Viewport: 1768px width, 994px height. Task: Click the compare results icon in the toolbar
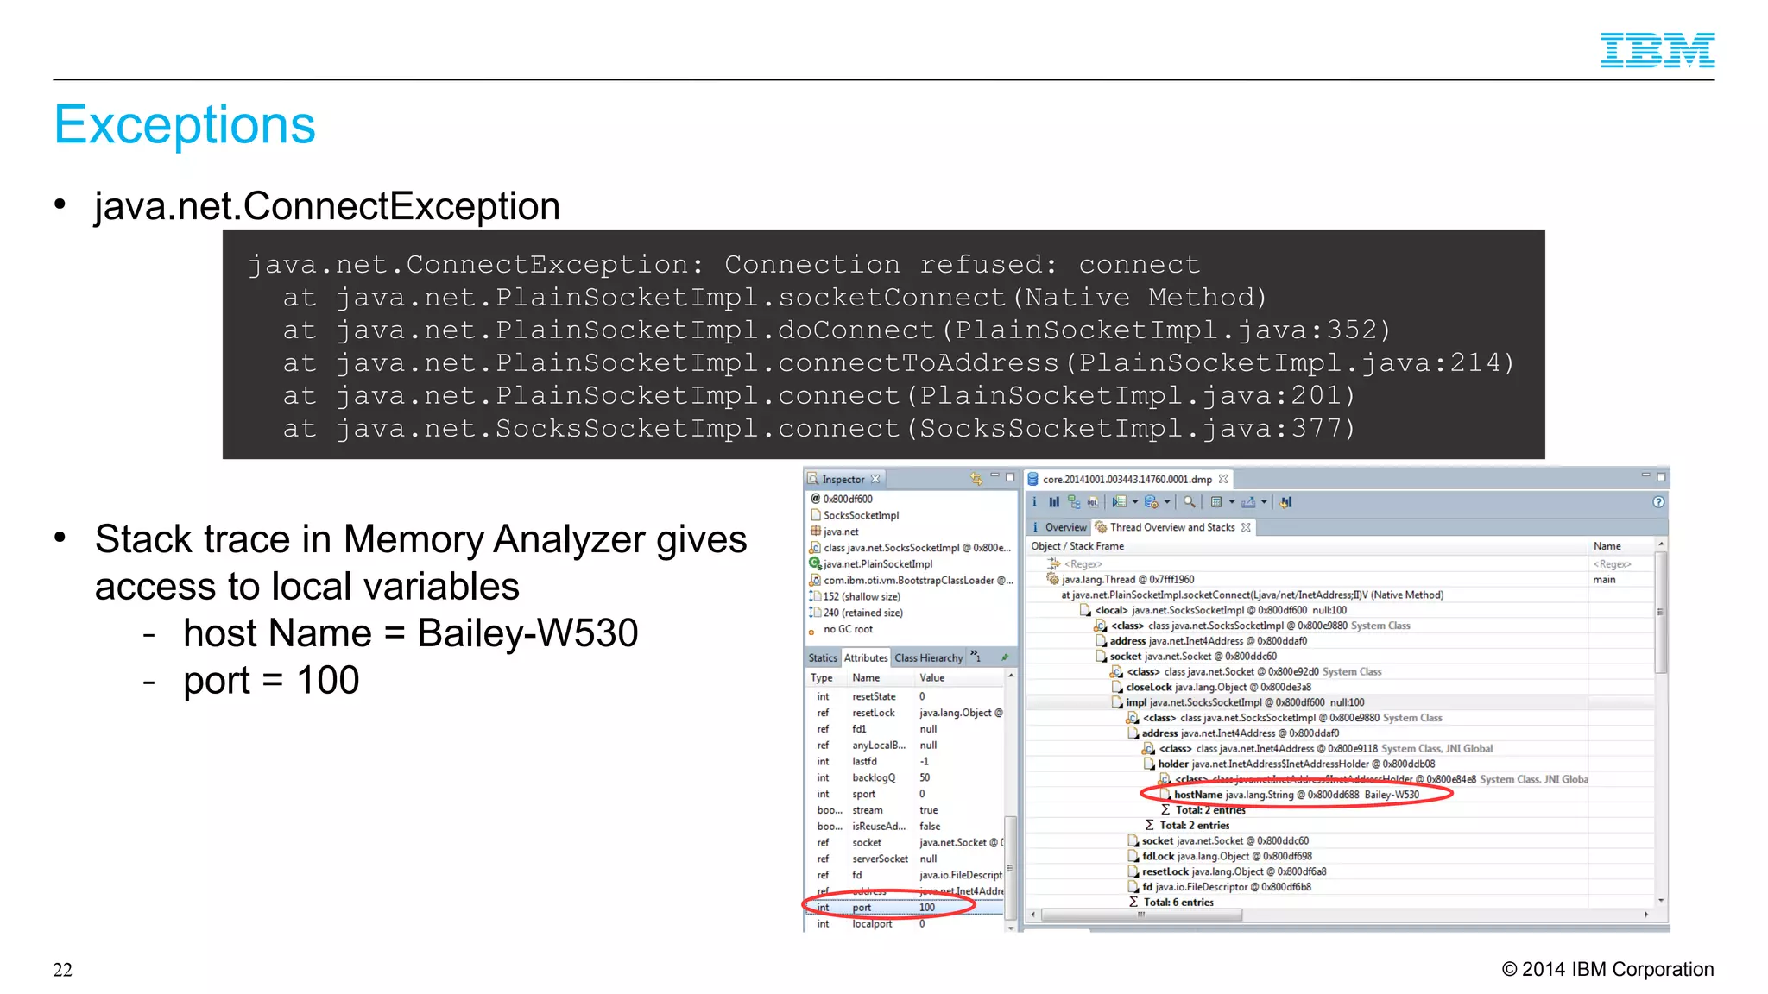tap(1285, 502)
